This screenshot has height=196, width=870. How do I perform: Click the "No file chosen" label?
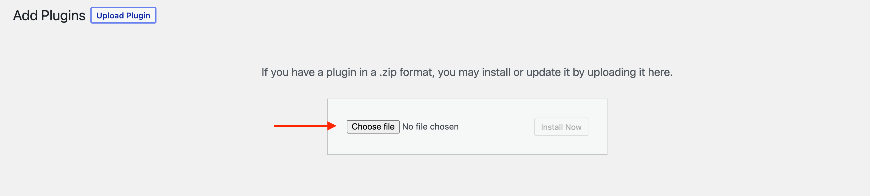tap(430, 127)
